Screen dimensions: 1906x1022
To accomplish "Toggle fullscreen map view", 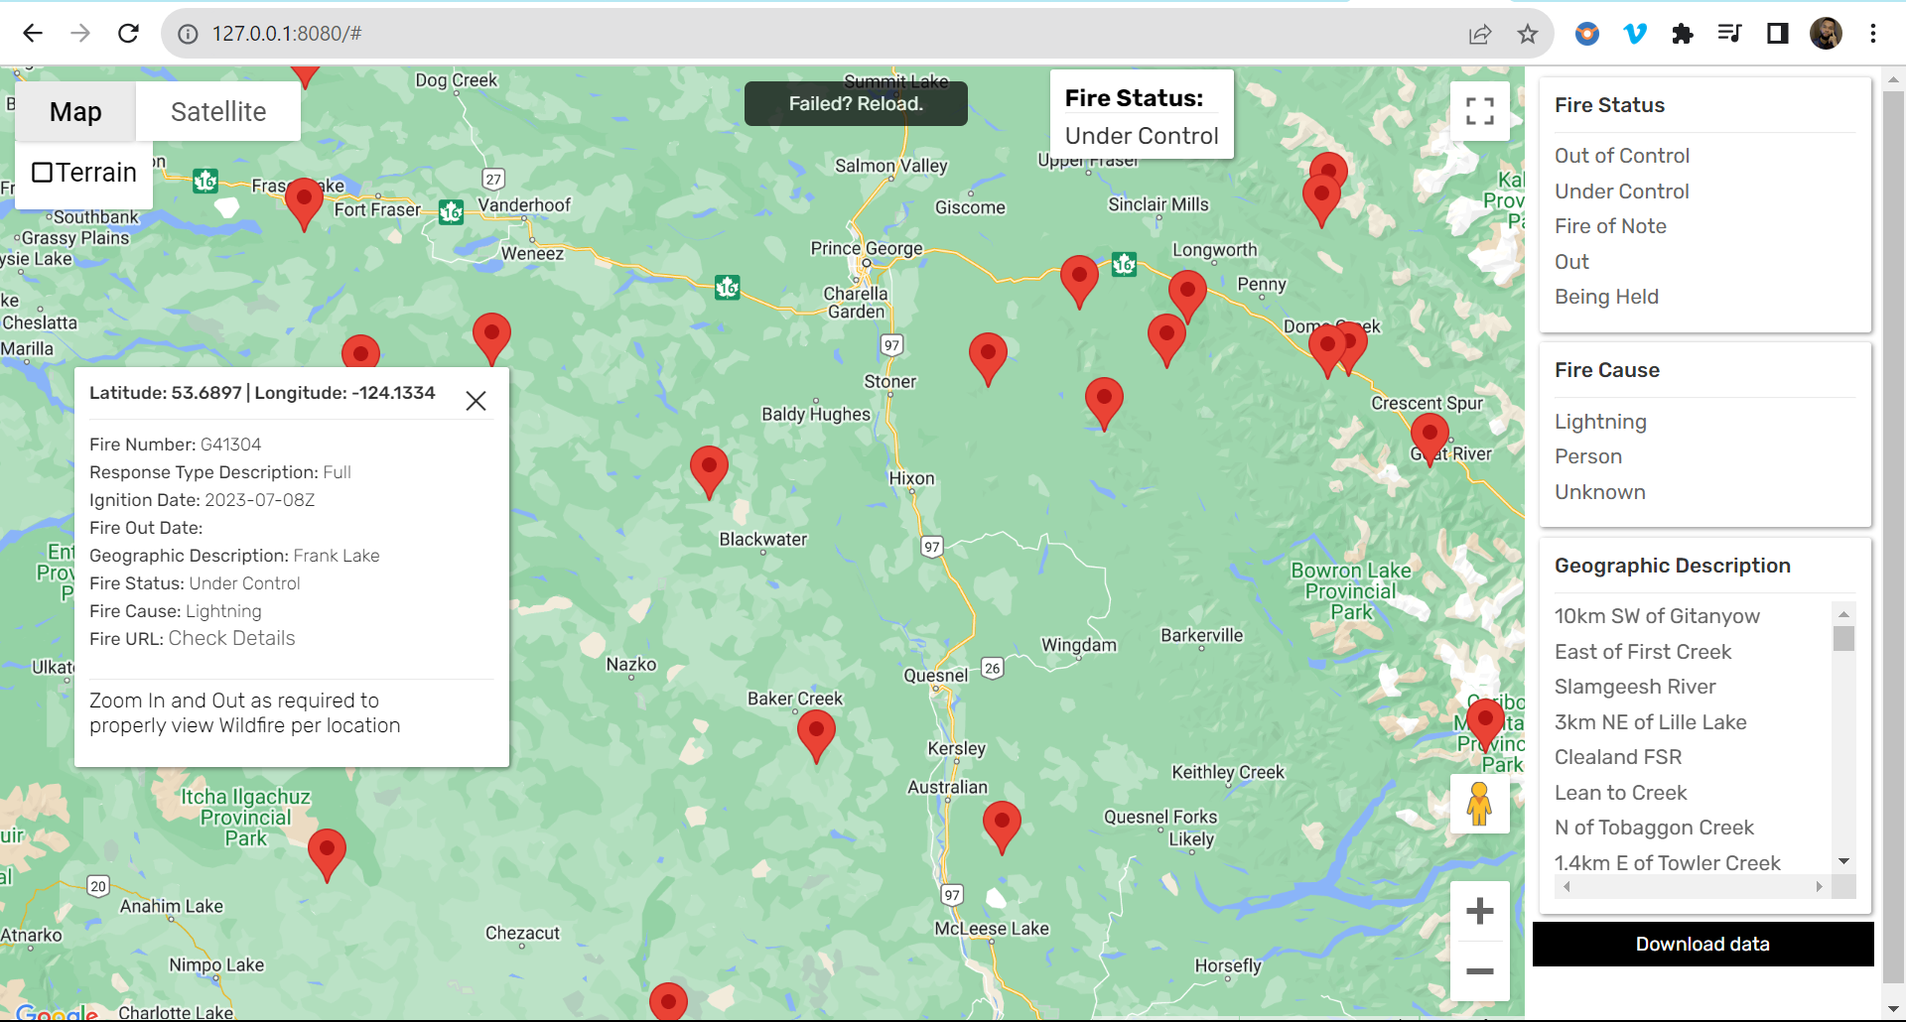I will click(x=1480, y=111).
